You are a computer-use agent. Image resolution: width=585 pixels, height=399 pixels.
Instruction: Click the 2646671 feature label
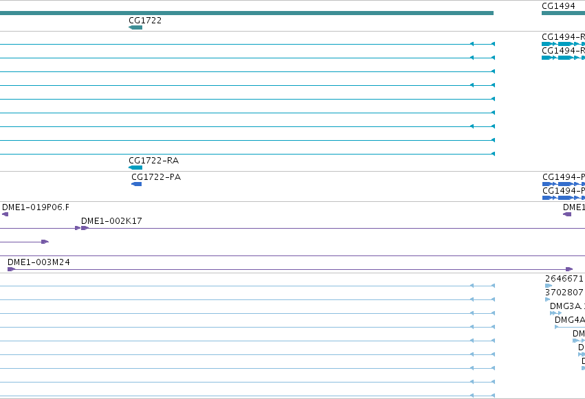(564, 279)
